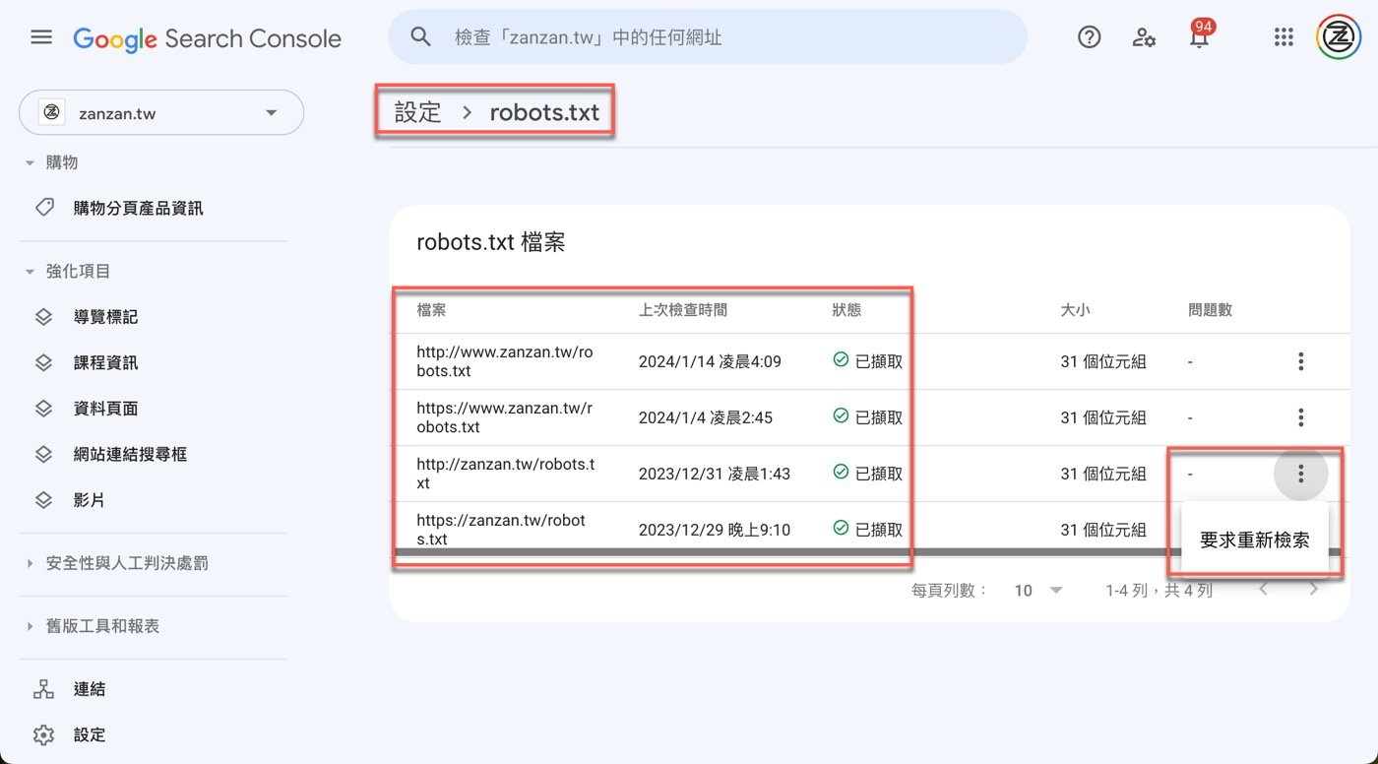
Task: Click the 網站連結搜尋框 layers icon
Action: click(43, 454)
